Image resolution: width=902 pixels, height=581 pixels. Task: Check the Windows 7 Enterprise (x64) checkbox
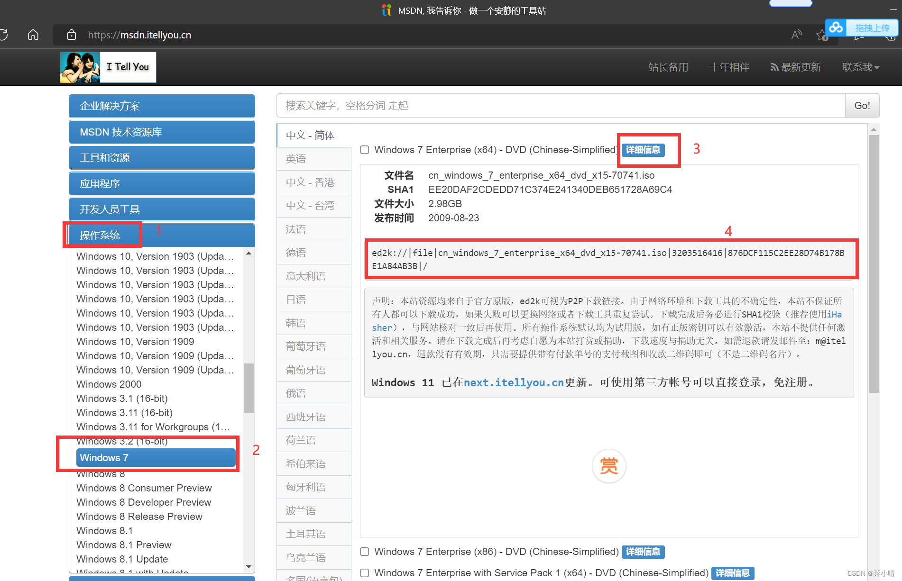(365, 150)
